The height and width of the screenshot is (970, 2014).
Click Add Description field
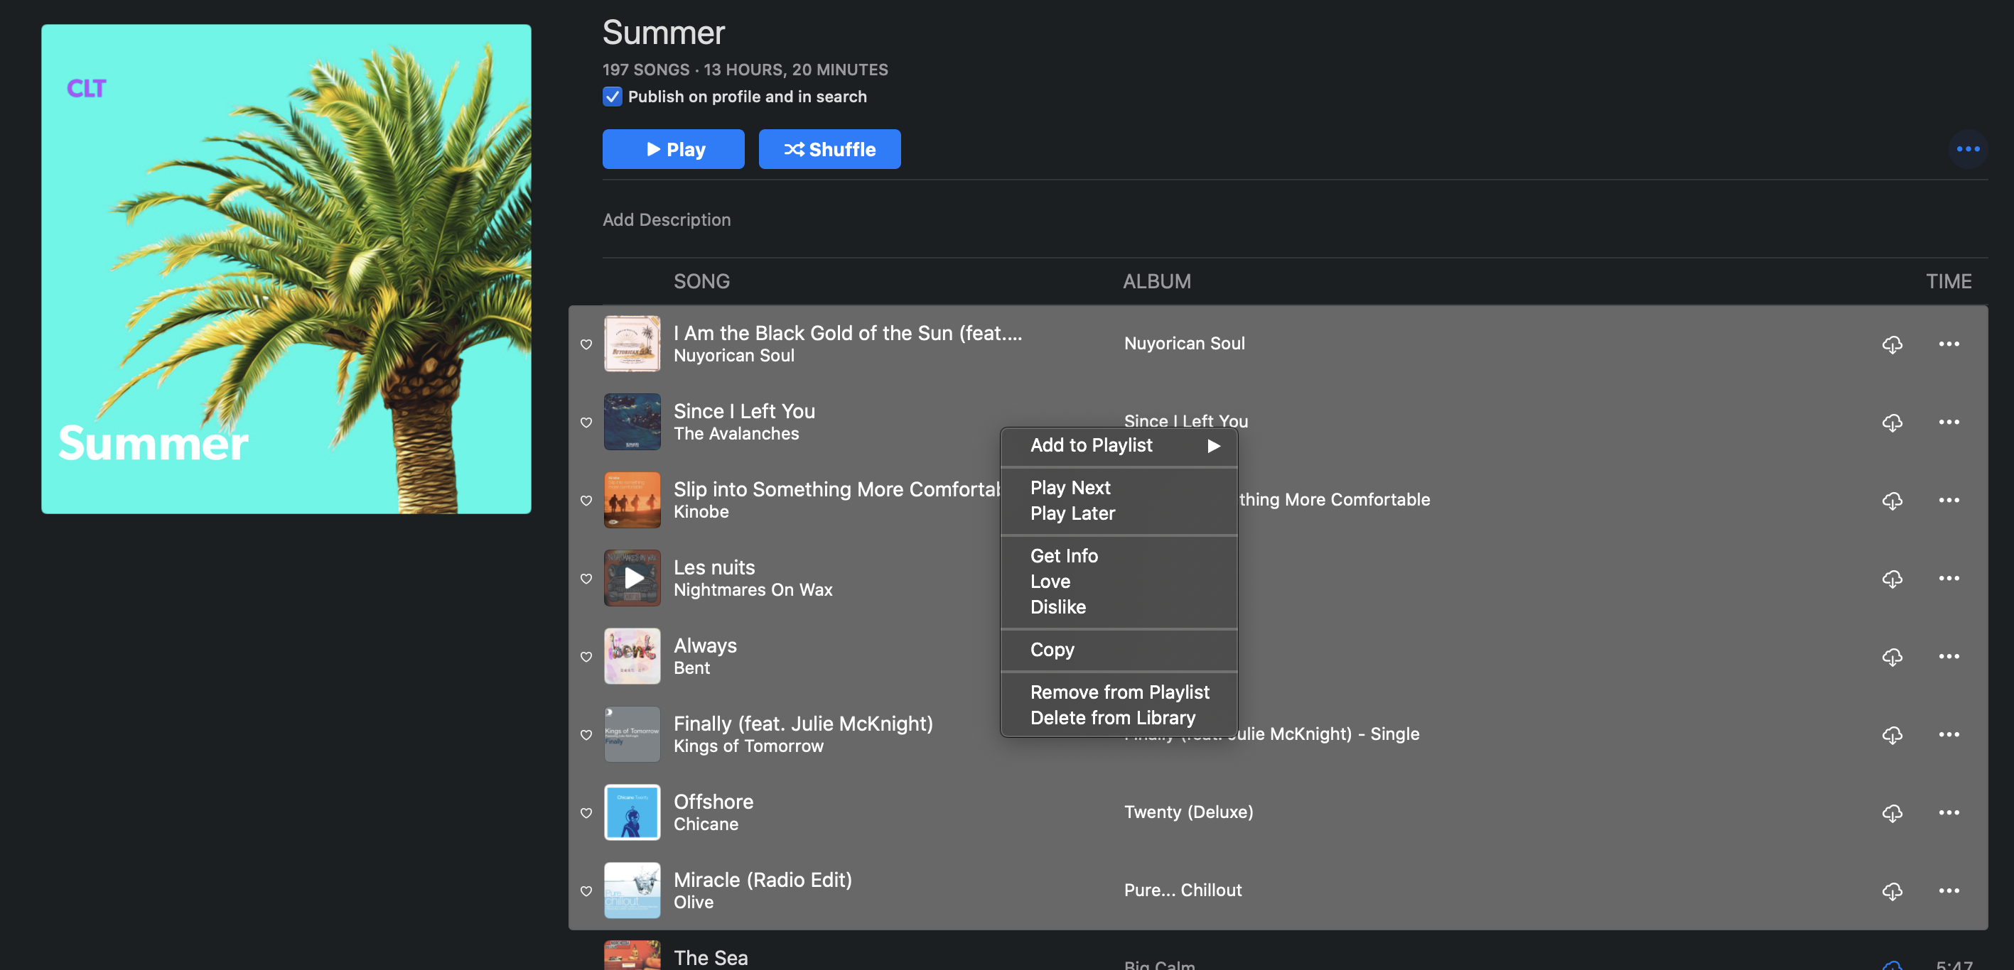pyautogui.click(x=666, y=219)
